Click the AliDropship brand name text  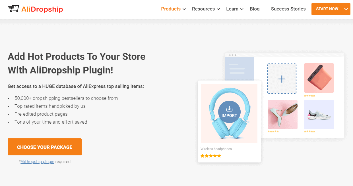(42, 9)
